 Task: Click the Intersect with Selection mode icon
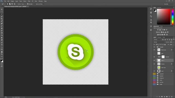pyautogui.click(x=14, y=4)
